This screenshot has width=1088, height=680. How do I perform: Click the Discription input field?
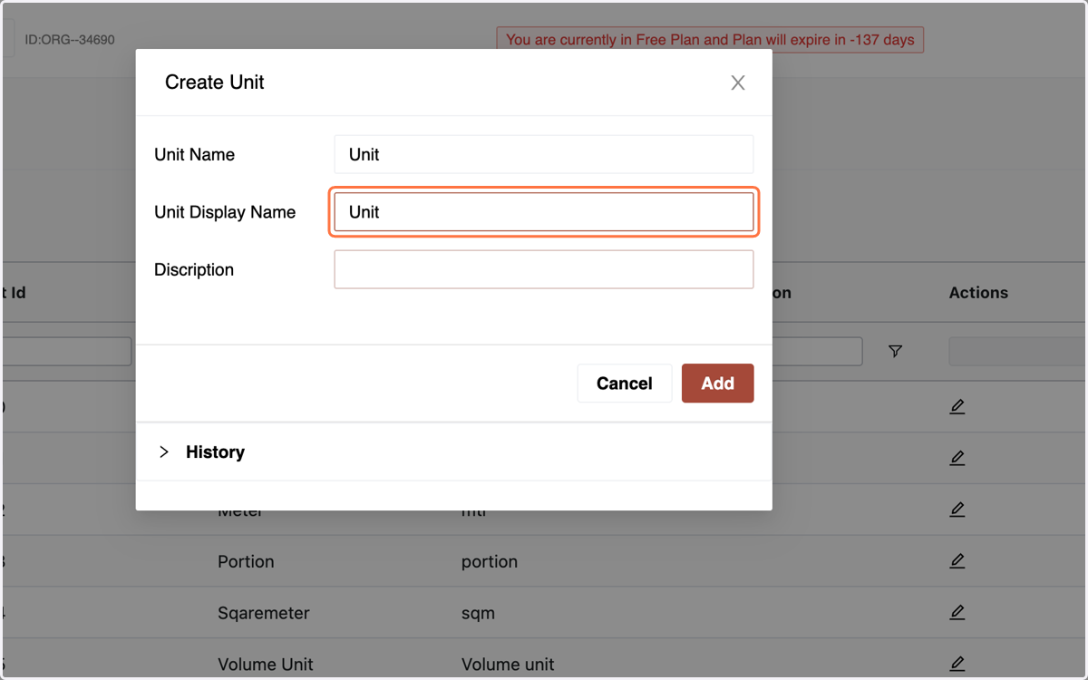pyautogui.click(x=544, y=270)
